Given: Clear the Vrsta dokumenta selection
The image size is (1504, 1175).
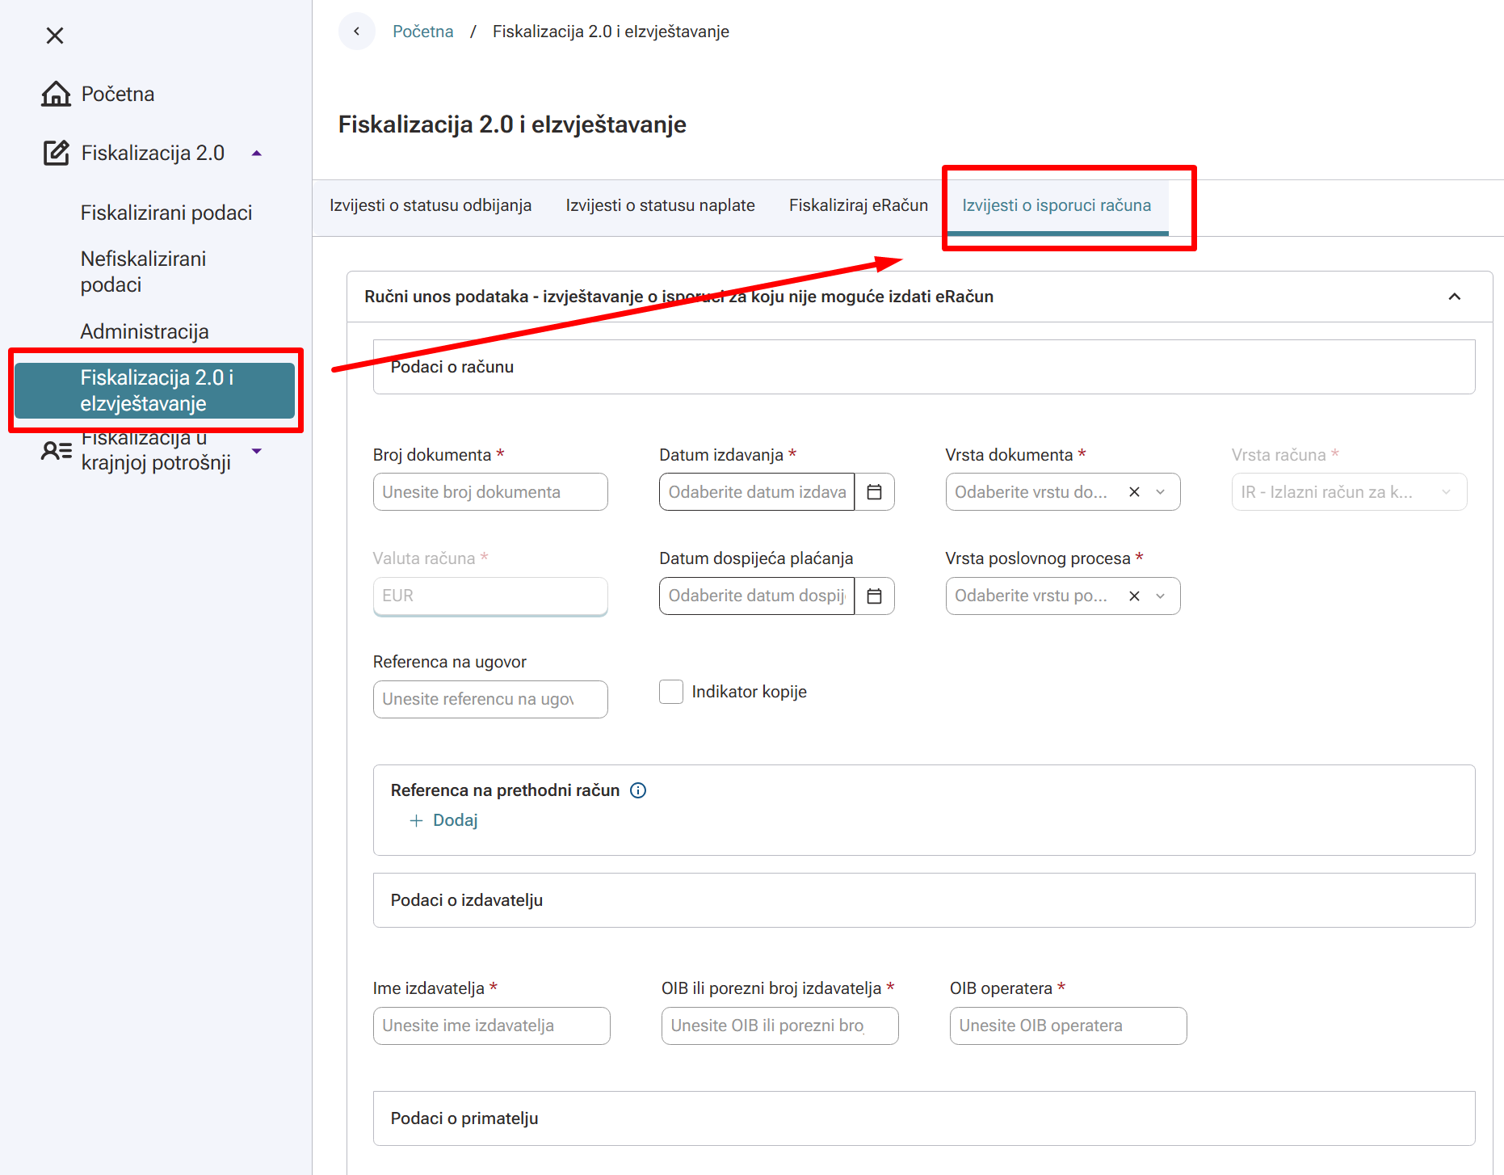Looking at the screenshot, I should pos(1134,492).
